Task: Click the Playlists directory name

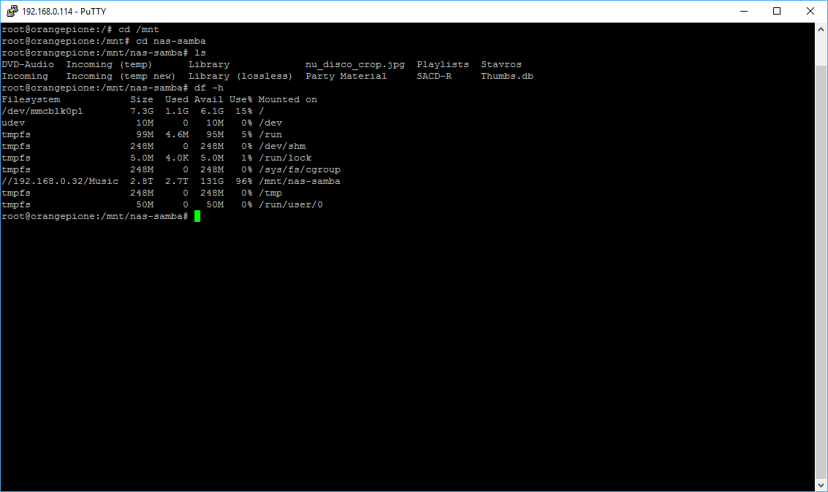Action: [x=442, y=64]
